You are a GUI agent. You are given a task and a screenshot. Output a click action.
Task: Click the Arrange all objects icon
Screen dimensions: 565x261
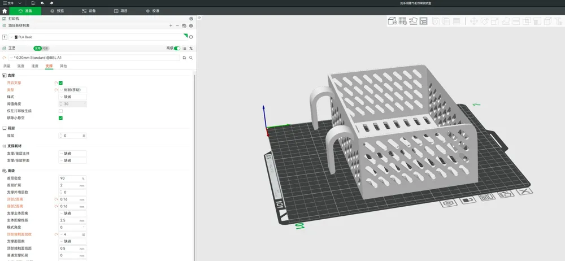[x=423, y=21]
